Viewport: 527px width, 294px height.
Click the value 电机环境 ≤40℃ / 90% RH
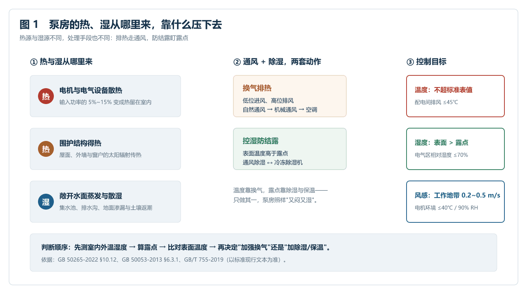click(446, 208)
